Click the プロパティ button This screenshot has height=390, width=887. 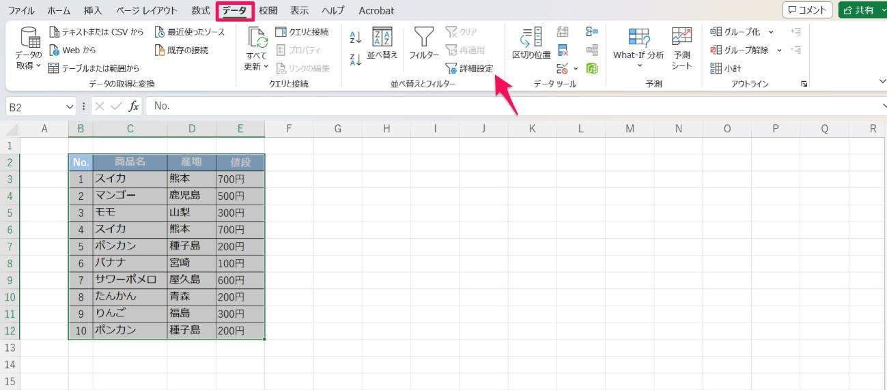(x=298, y=50)
